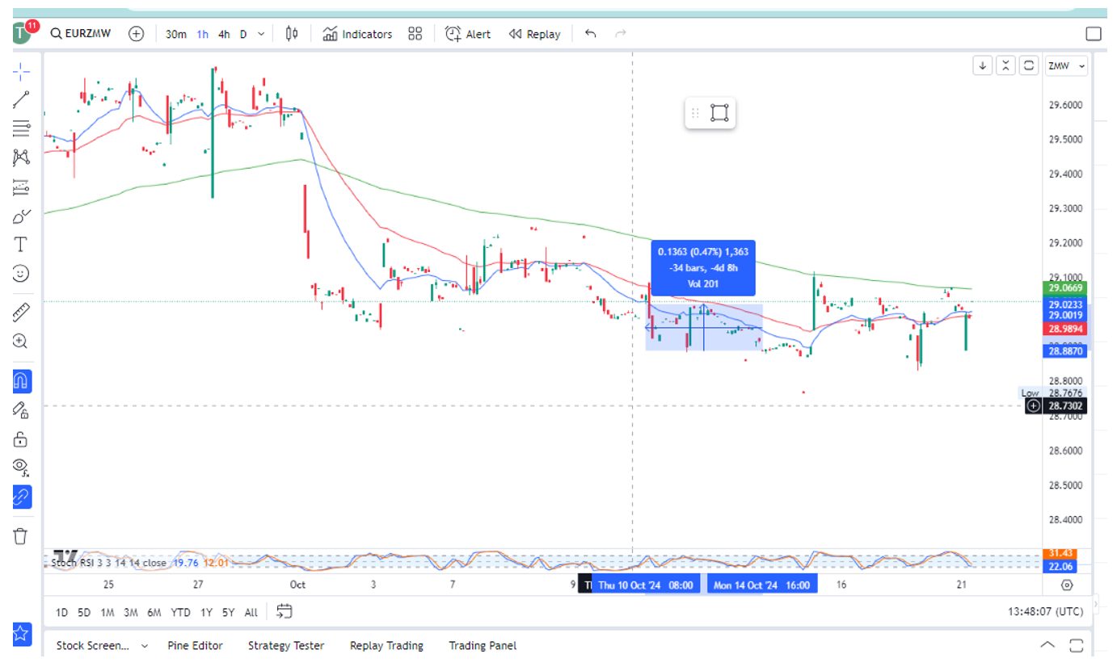Screen dimensions: 1117x667
Task: Create an Alert
Action: [468, 34]
